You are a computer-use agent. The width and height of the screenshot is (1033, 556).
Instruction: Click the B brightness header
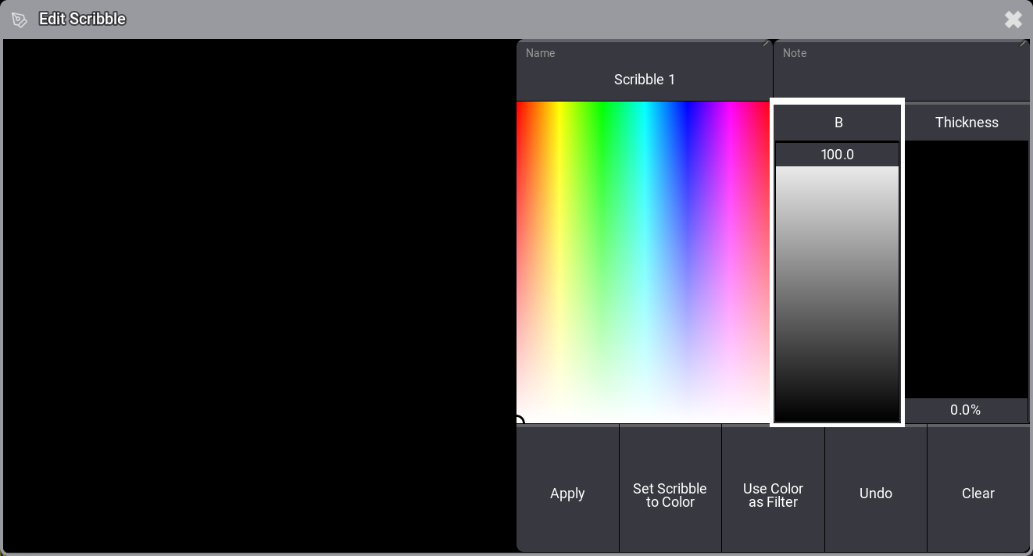[838, 123]
